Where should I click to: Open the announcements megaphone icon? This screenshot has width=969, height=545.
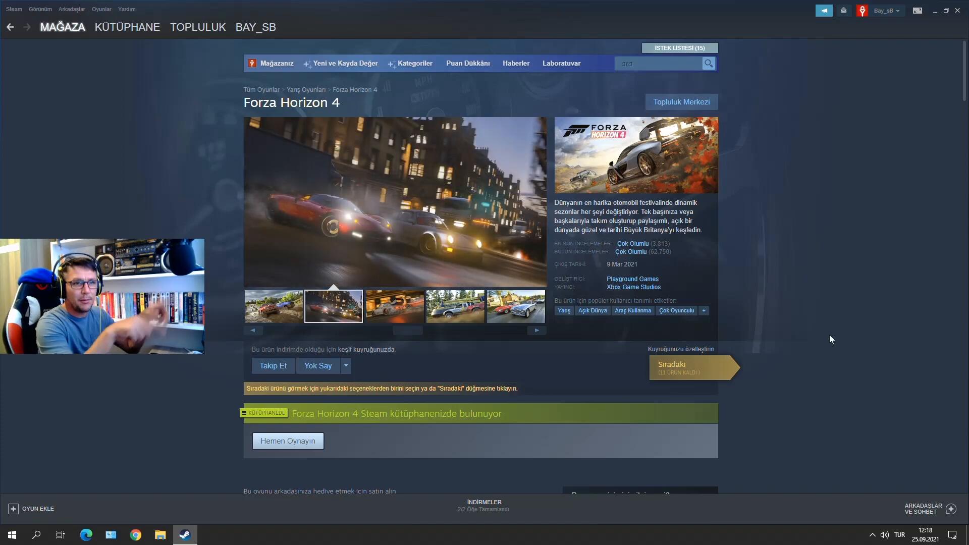(824, 11)
